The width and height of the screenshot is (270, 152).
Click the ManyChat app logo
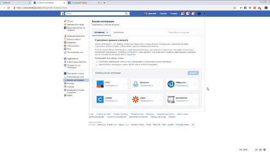click(x=135, y=84)
